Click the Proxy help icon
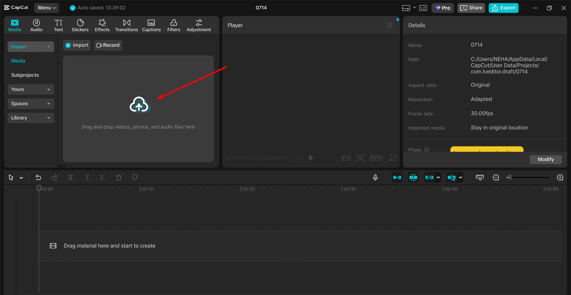This screenshot has height=295, width=571. pyautogui.click(x=426, y=150)
